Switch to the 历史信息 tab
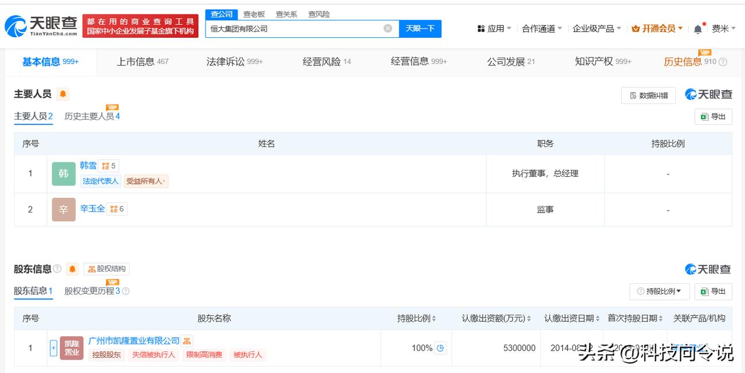This screenshot has height=373, width=745. [690, 62]
